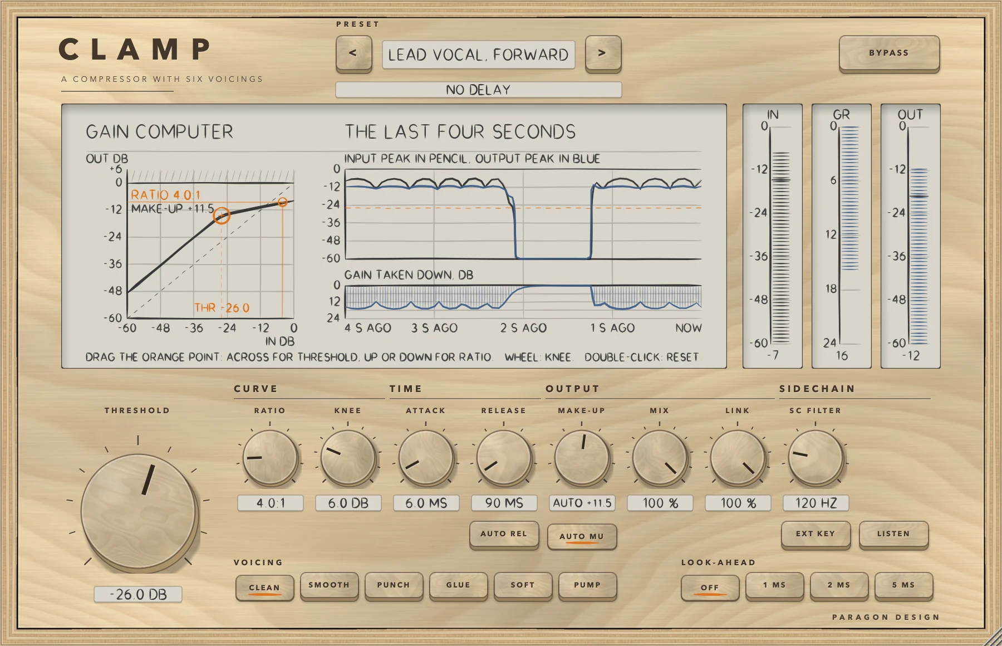Viewport: 1002px width, 646px height.
Task: Click the GR gain reduction meter
Action: point(842,236)
